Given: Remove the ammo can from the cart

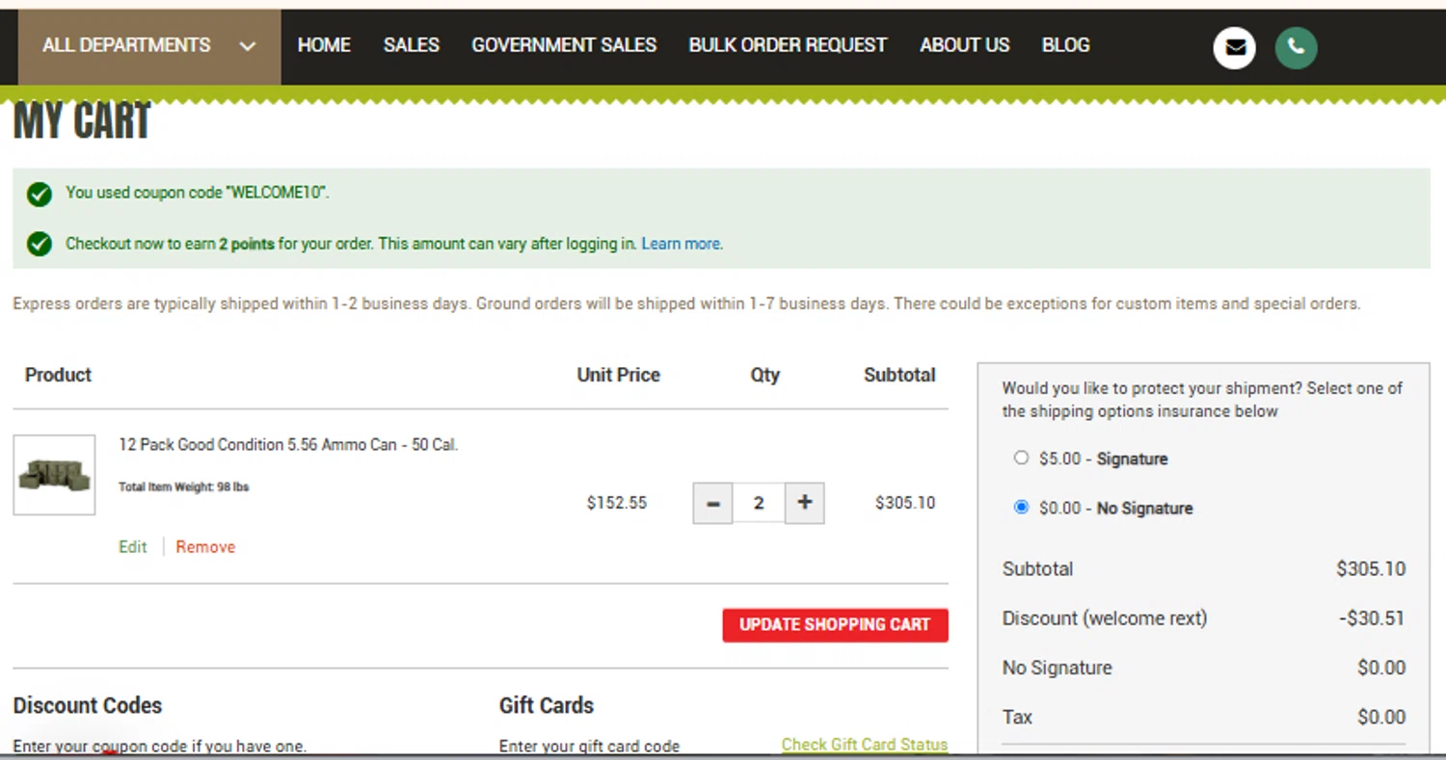Looking at the screenshot, I should pyautogui.click(x=205, y=547).
